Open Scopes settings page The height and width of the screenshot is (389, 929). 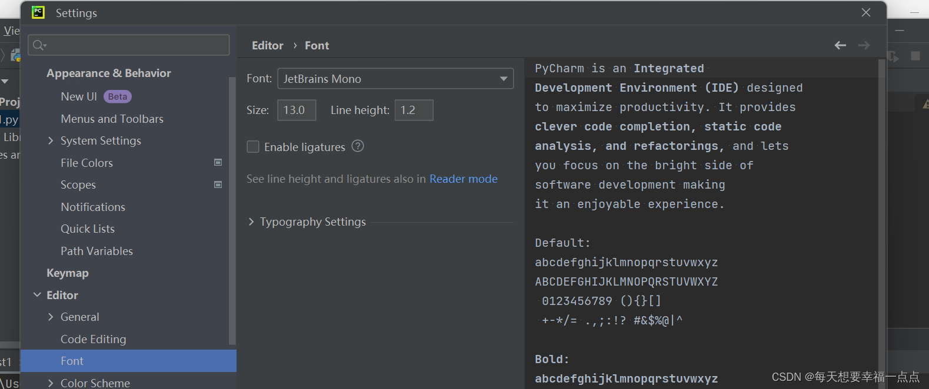coord(78,185)
